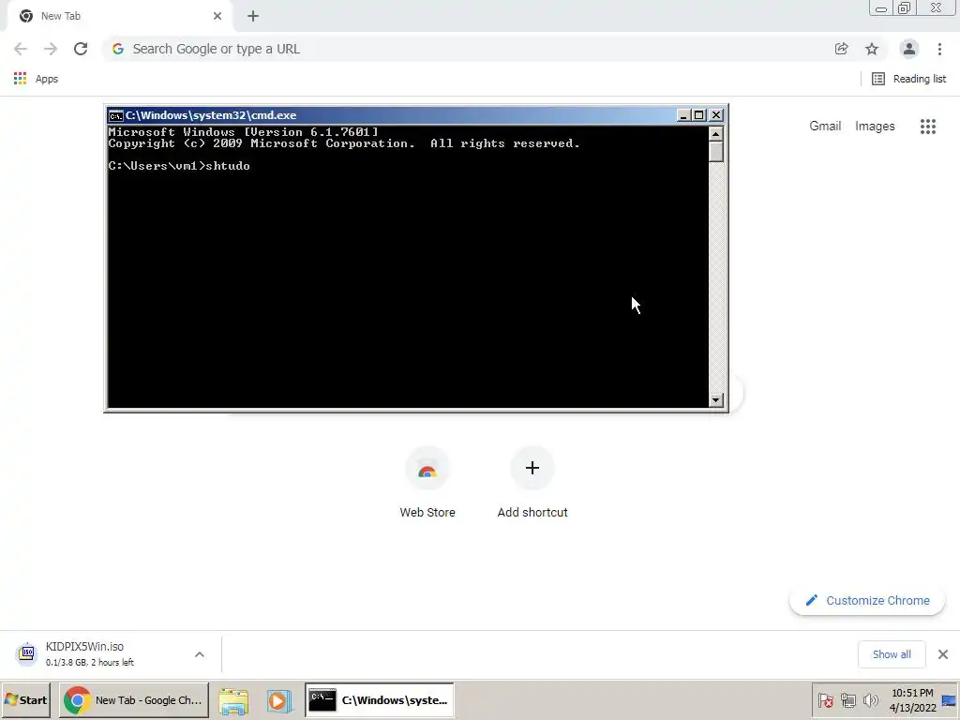The width and height of the screenshot is (960, 720).
Task: Select the New Tab browser tab
Action: (119, 16)
